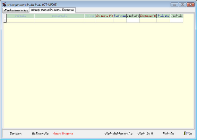The image size is (197, 140).
Task: Switch to the เงื่อนไขการตรวจสอบ tab
Action: (16, 10)
